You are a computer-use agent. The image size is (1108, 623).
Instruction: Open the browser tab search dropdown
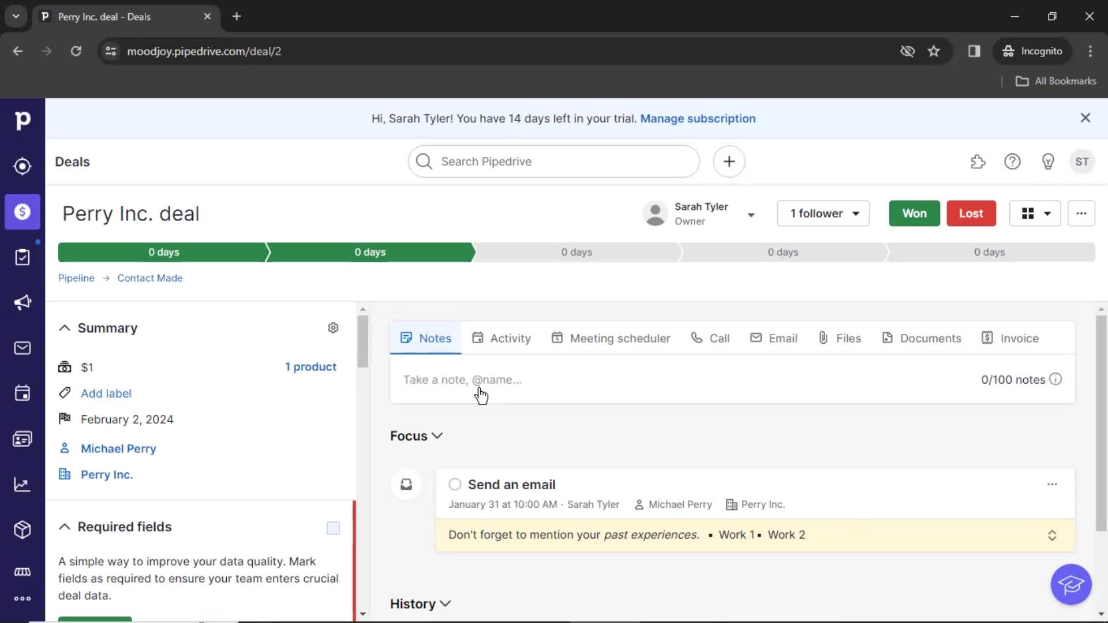[16, 16]
